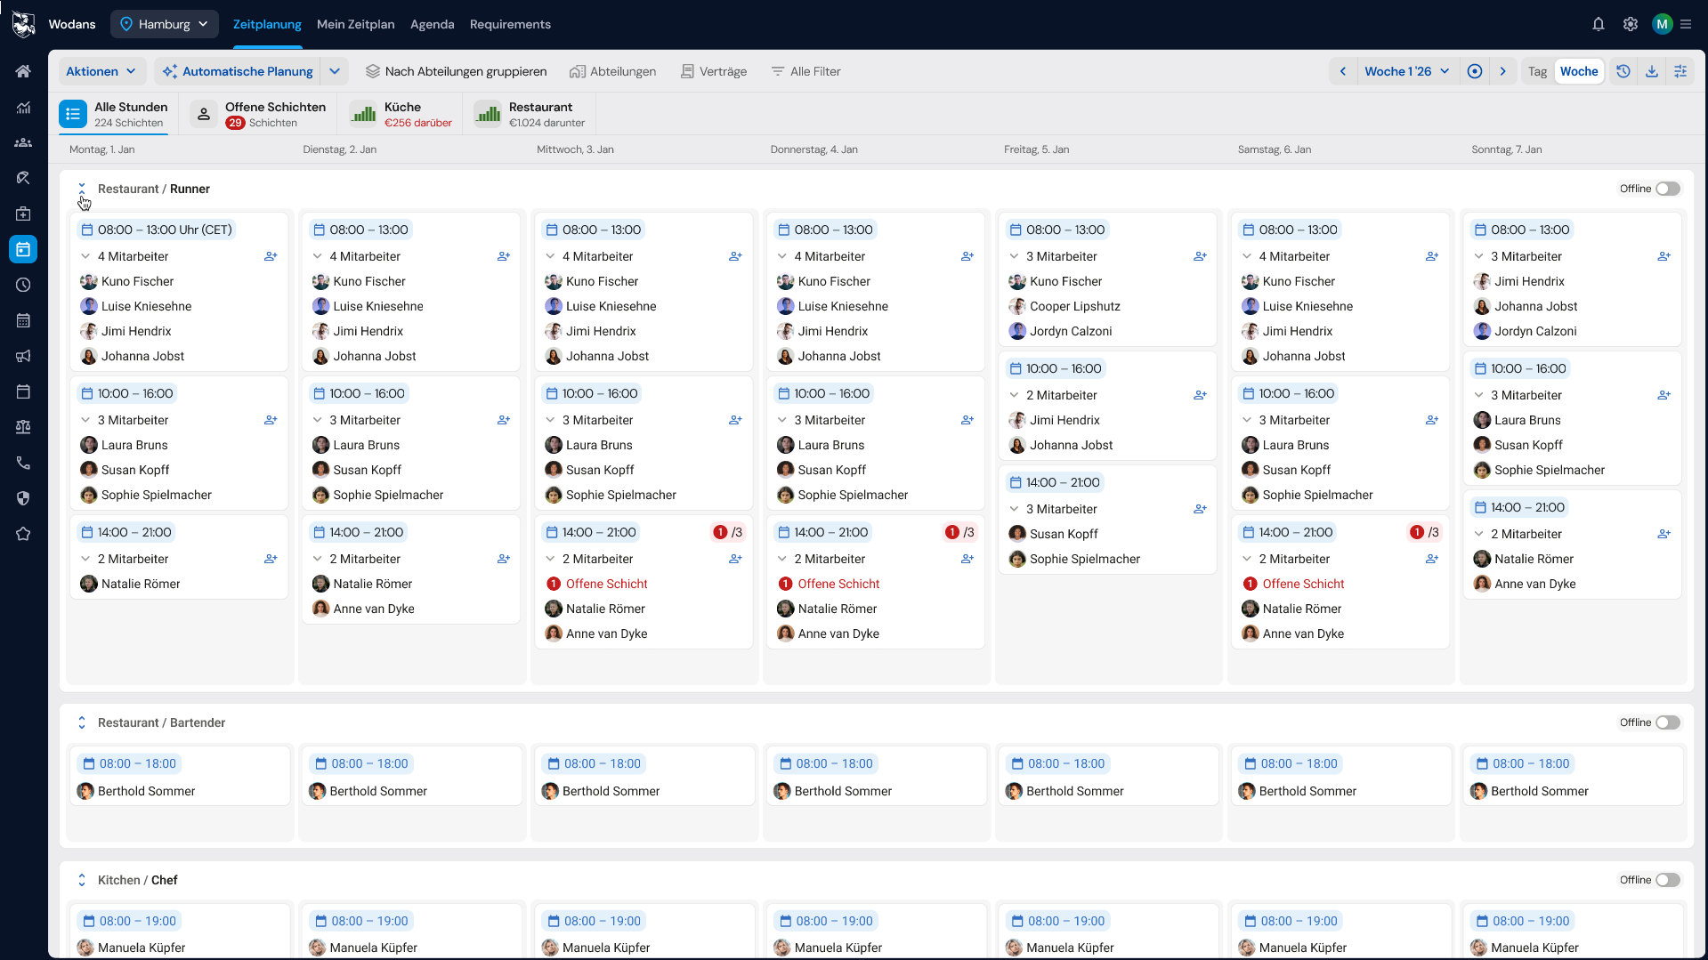Add employee to Monday 08:00 – 13:00 shift
The image size is (1708, 960).
(271, 256)
